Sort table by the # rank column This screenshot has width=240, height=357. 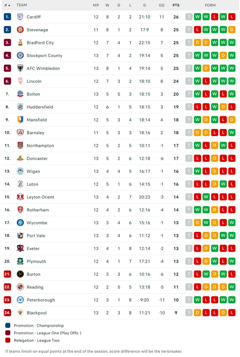[x=7, y=5]
